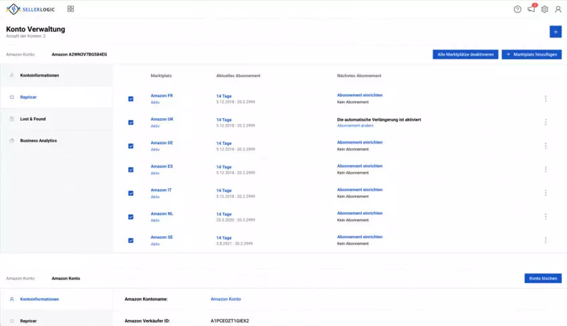The width and height of the screenshot is (567, 326).
Task: Open the apps grid menu icon
Action: point(71,9)
